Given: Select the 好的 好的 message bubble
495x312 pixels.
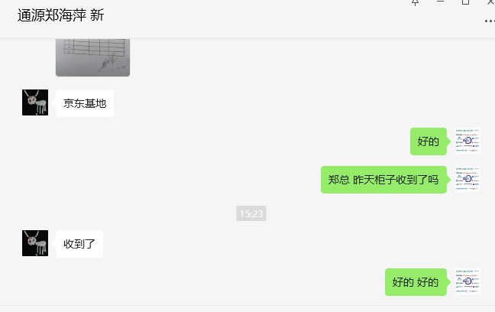Looking at the screenshot, I should 416,282.
